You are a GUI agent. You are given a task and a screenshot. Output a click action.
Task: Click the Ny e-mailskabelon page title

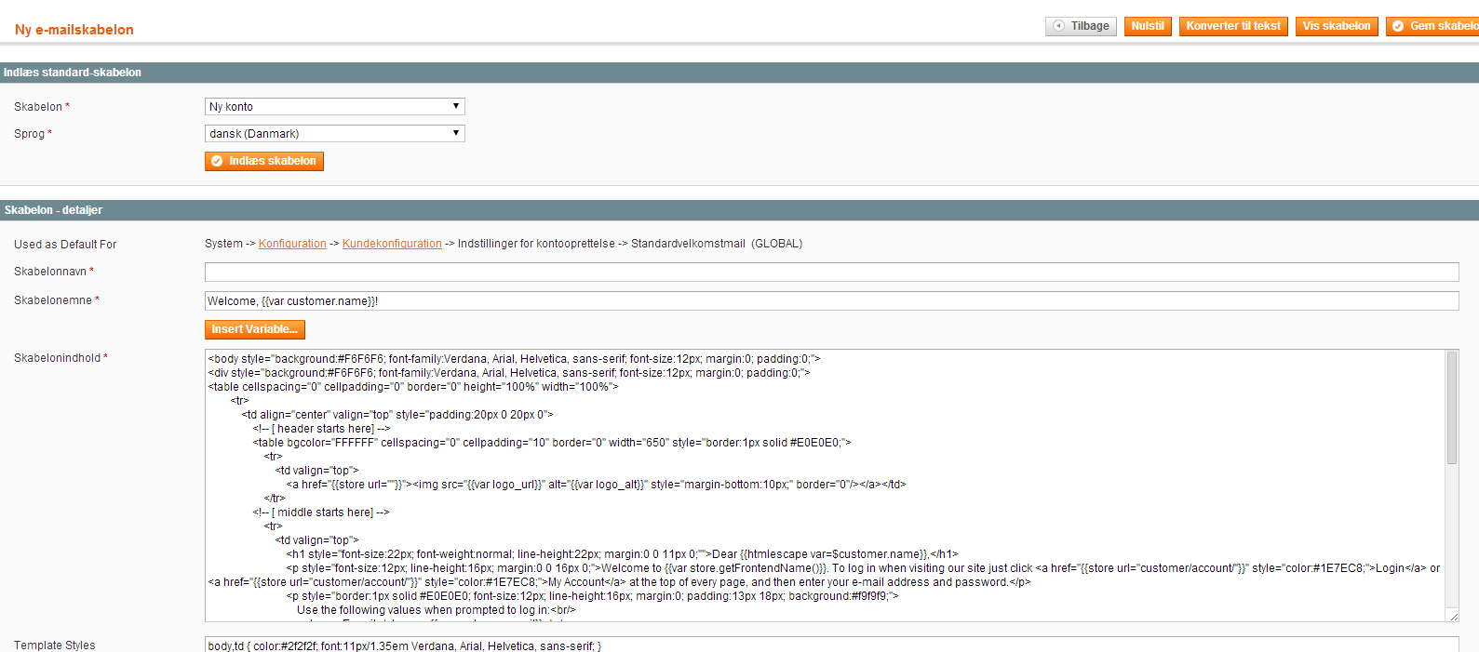74,30
